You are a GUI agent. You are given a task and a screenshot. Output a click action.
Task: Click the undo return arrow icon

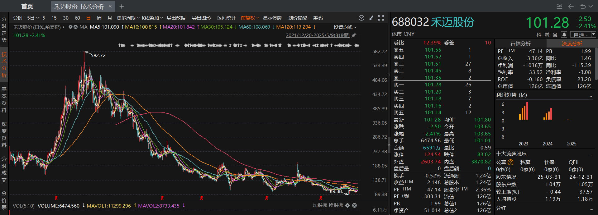coord(583,6)
